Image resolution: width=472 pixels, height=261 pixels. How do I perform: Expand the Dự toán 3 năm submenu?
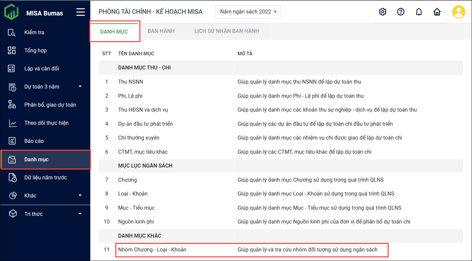(80, 87)
